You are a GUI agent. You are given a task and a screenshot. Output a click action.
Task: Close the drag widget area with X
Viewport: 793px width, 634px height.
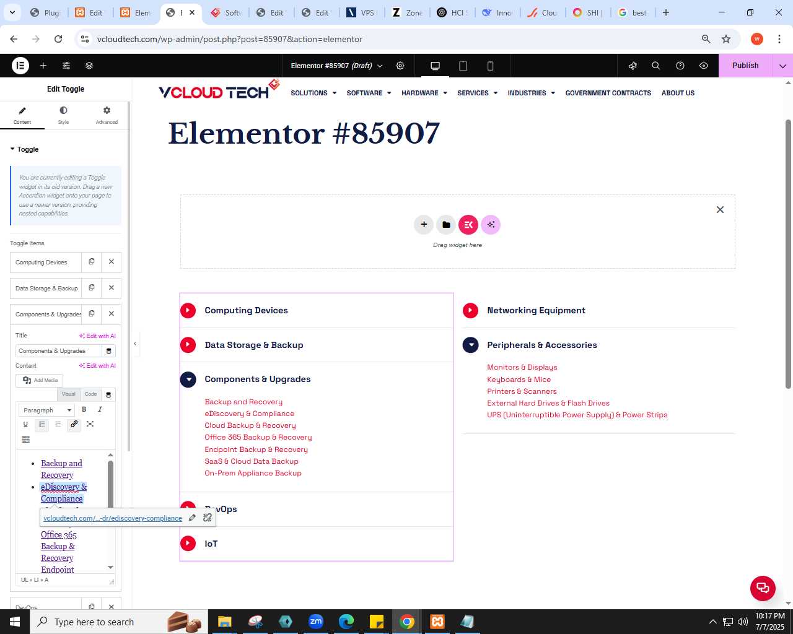(x=720, y=210)
